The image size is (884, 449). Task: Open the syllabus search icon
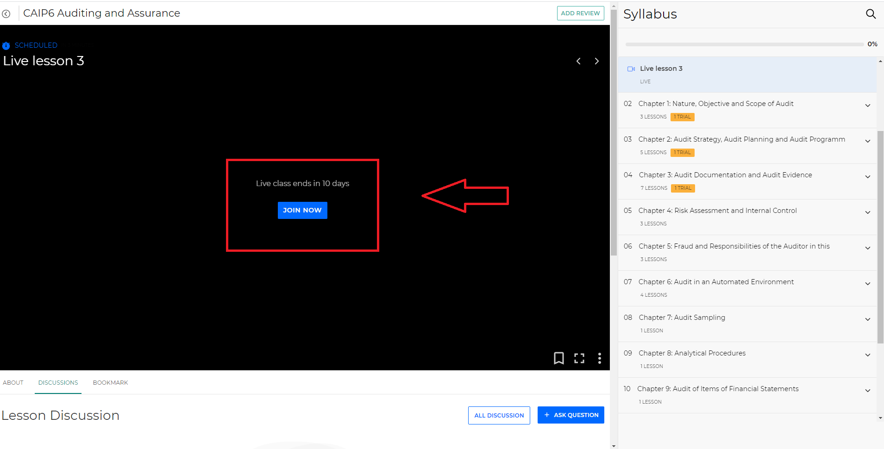click(x=871, y=14)
